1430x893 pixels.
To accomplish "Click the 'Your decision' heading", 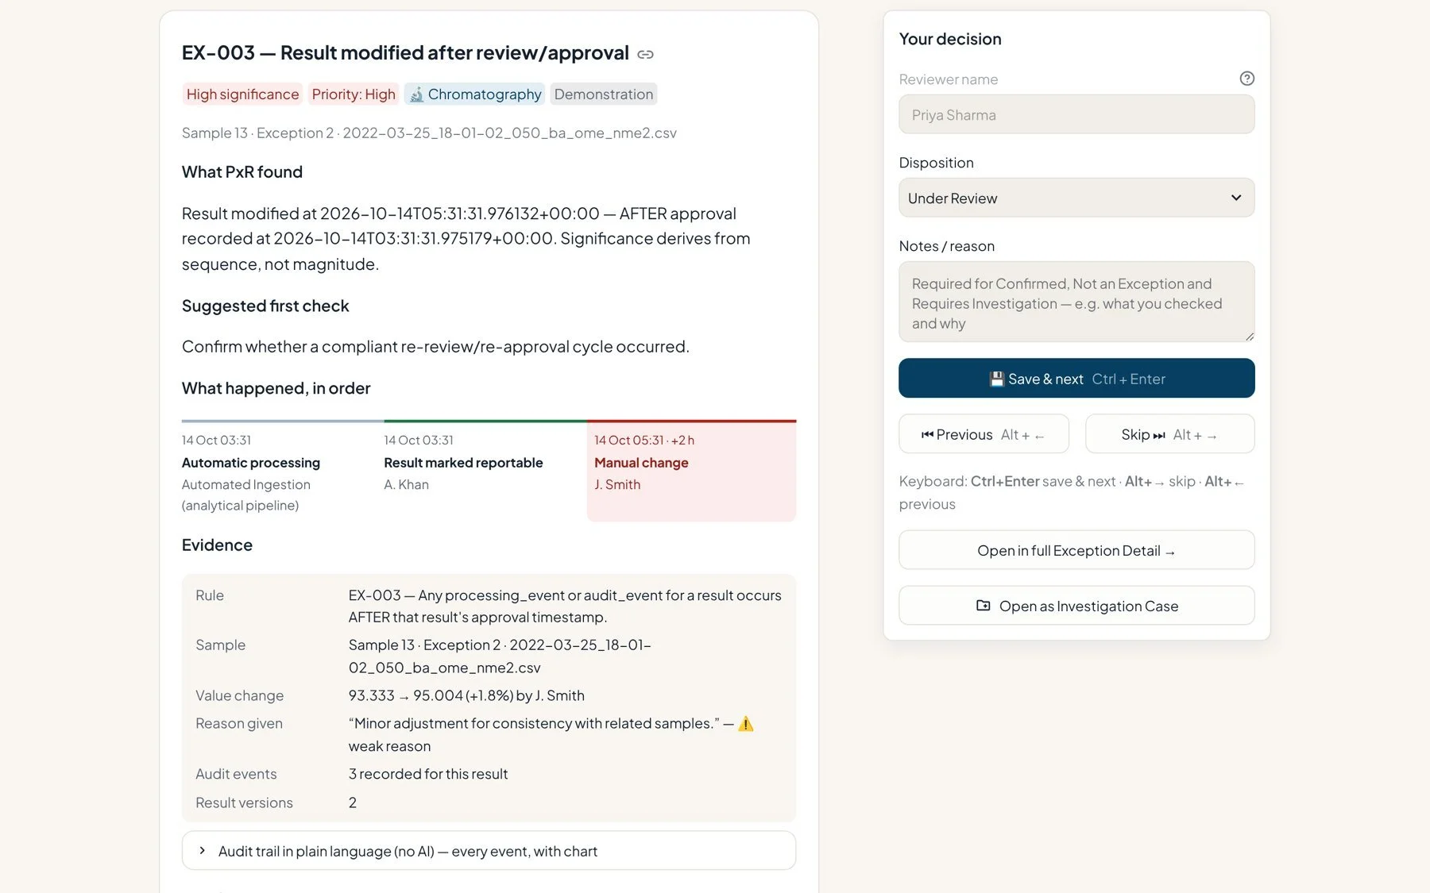I will (950, 39).
